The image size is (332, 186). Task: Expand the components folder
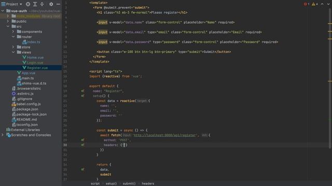tap(13, 32)
